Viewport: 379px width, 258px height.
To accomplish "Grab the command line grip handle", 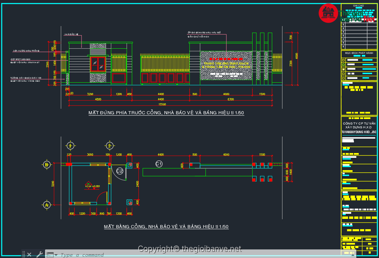I will (24, 255).
